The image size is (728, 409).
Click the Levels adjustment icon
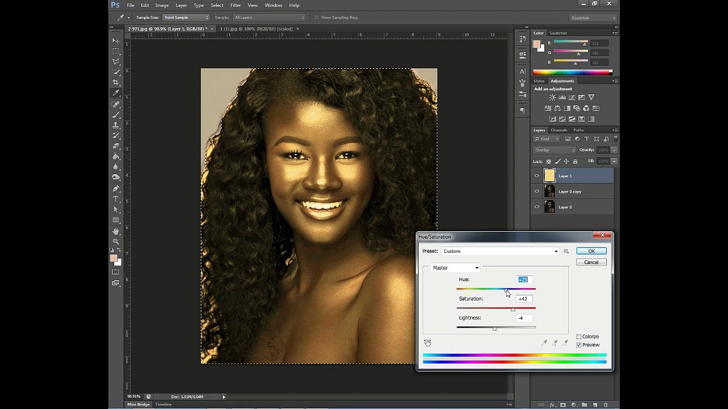click(x=562, y=98)
